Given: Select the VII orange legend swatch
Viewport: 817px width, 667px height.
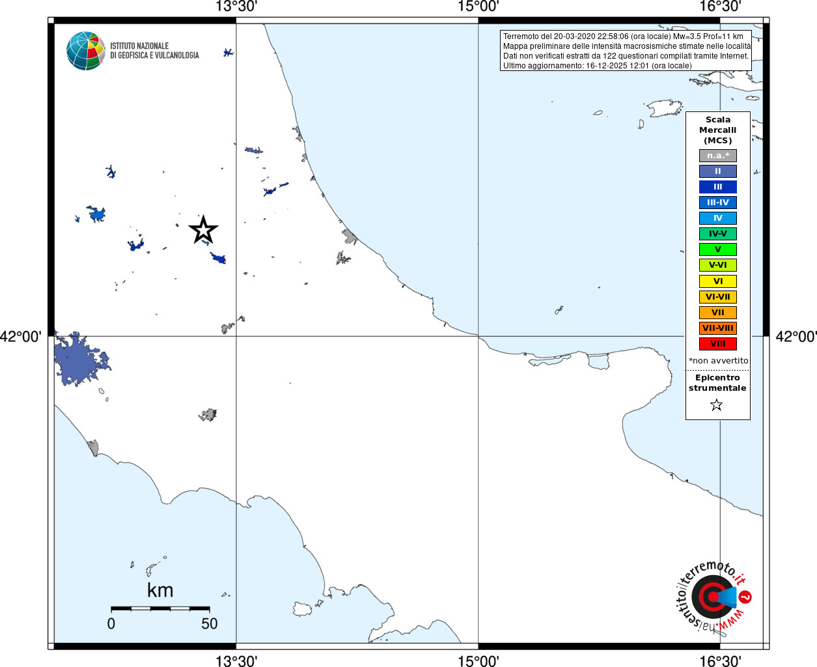Looking at the screenshot, I should [718, 313].
